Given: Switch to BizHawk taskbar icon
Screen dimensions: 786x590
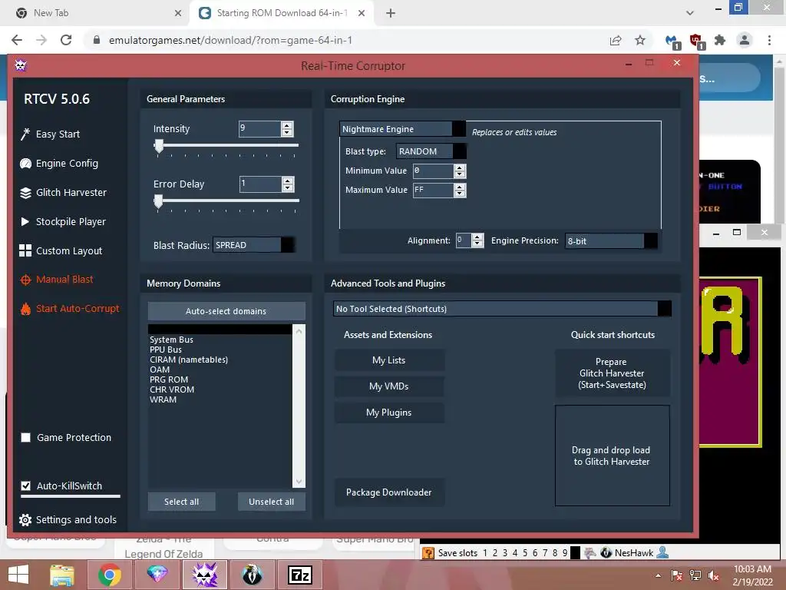Looking at the screenshot, I should (x=252, y=575).
